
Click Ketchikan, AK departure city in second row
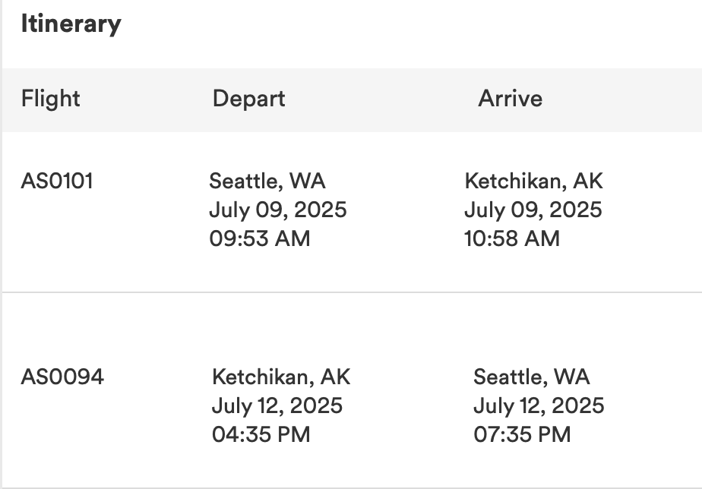click(281, 377)
